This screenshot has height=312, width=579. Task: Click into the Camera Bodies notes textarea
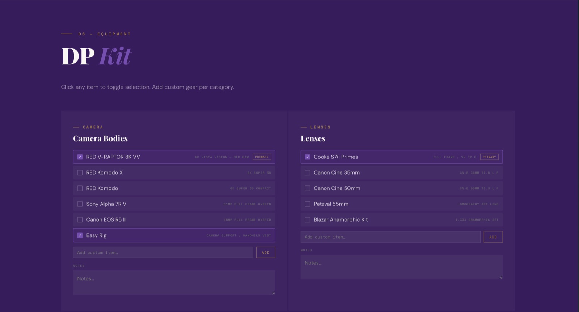point(174,283)
